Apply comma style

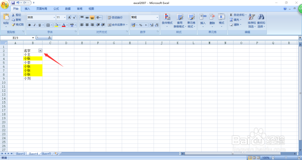coord(146,25)
